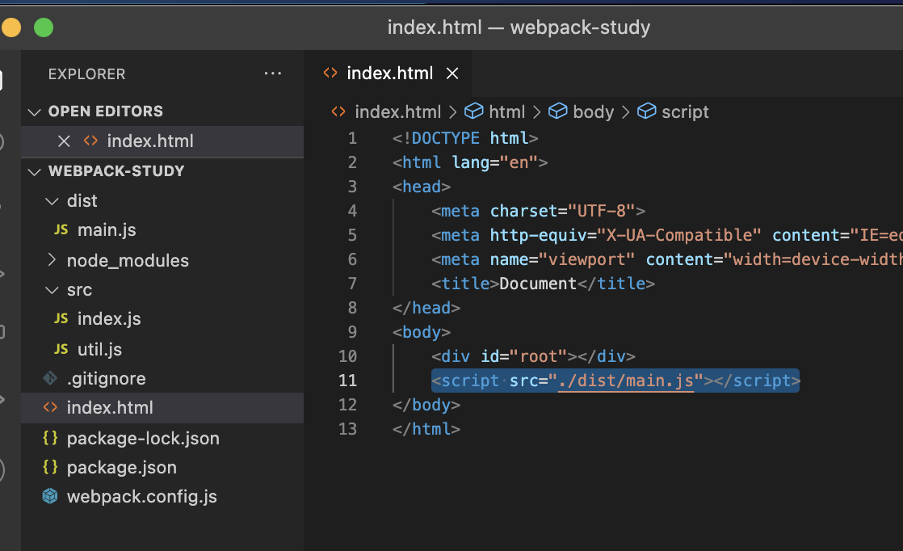Open the .gitignore file
Screen dimensions: 903x551
pyautogui.click(x=106, y=379)
